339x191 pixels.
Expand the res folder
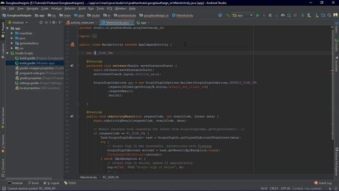[x=12, y=48]
